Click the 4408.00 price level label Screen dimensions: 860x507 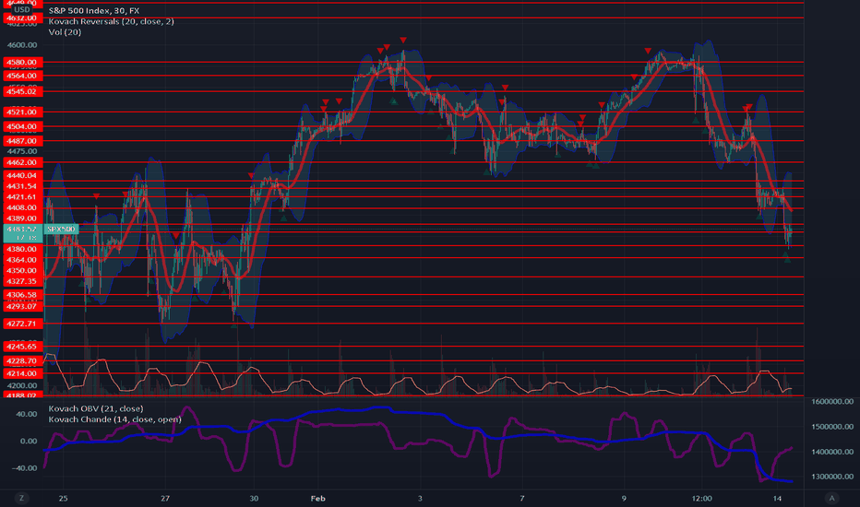[x=22, y=207]
